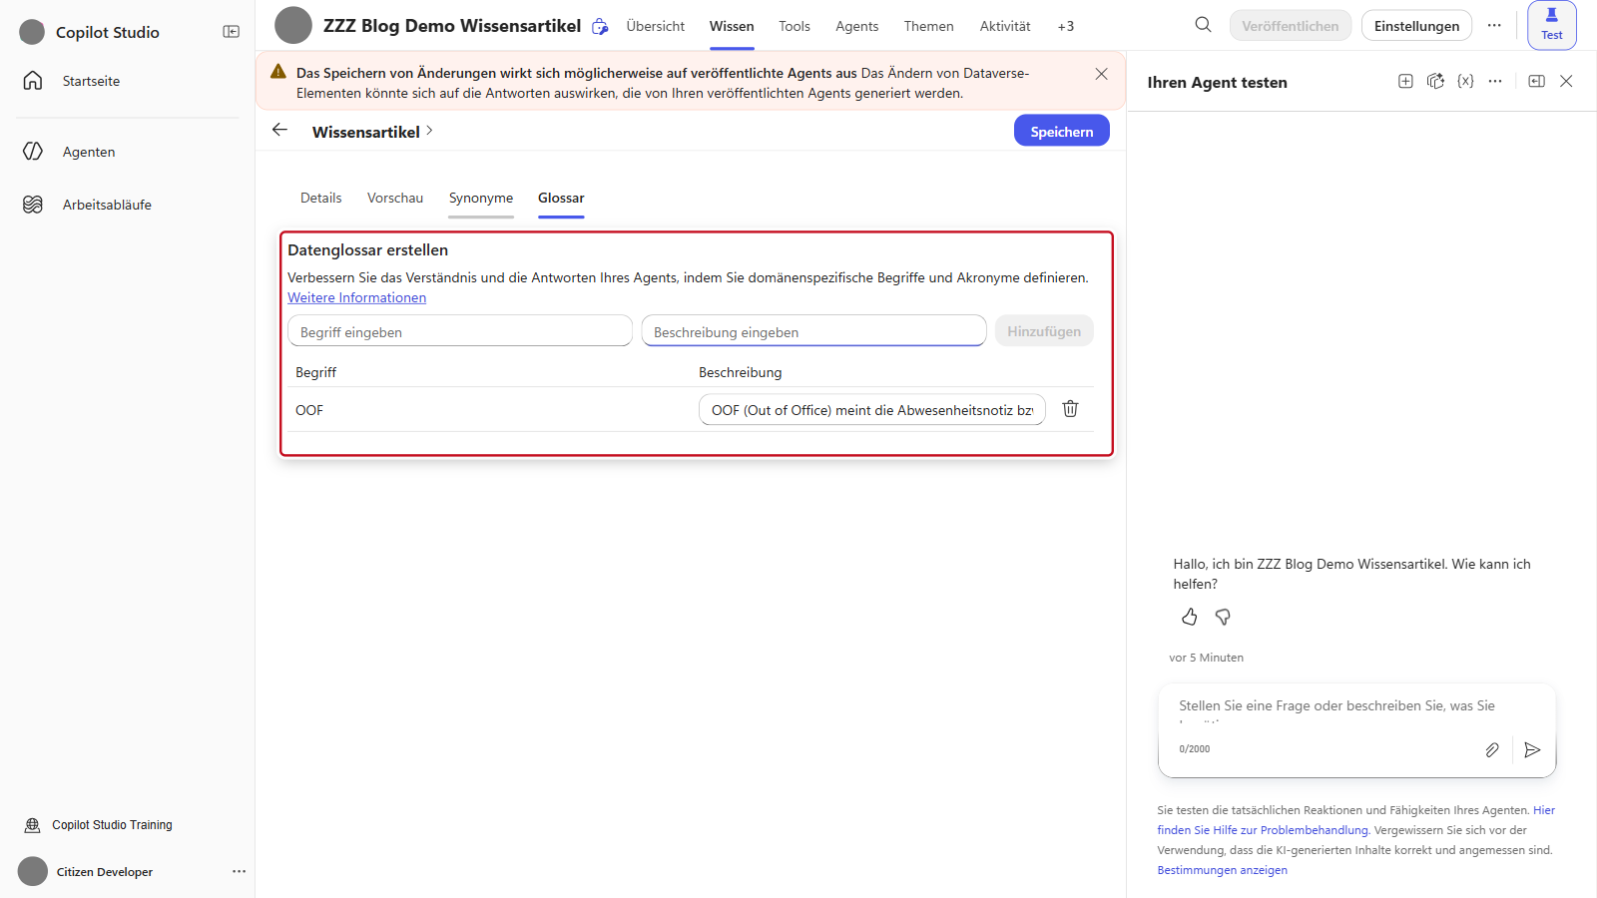Click the activity map icon in the test panel
1597x898 pixels.
tap(1435, 82)
